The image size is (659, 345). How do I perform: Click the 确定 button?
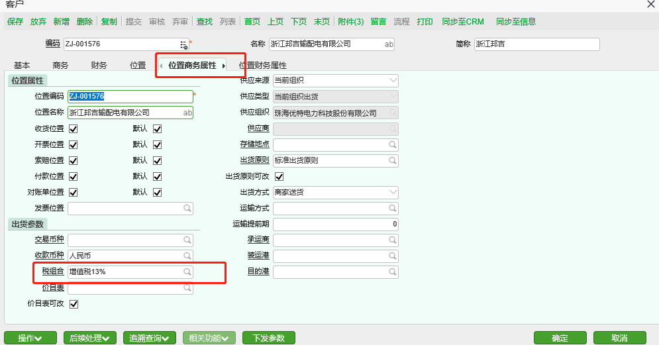[560, 338]
